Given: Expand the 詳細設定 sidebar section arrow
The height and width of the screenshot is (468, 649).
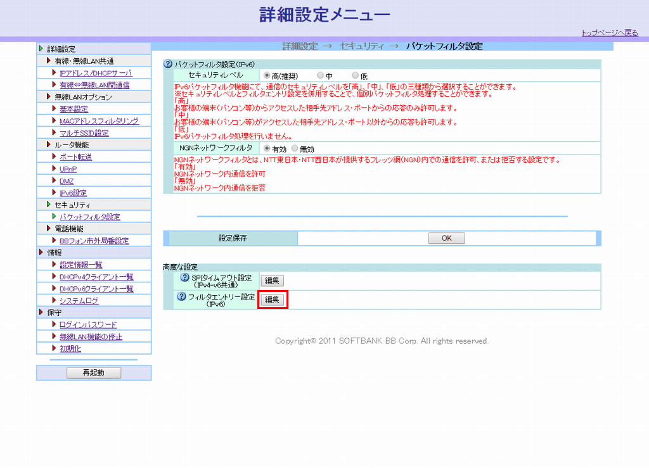Looking at the screenshot, I should point(42,49).
